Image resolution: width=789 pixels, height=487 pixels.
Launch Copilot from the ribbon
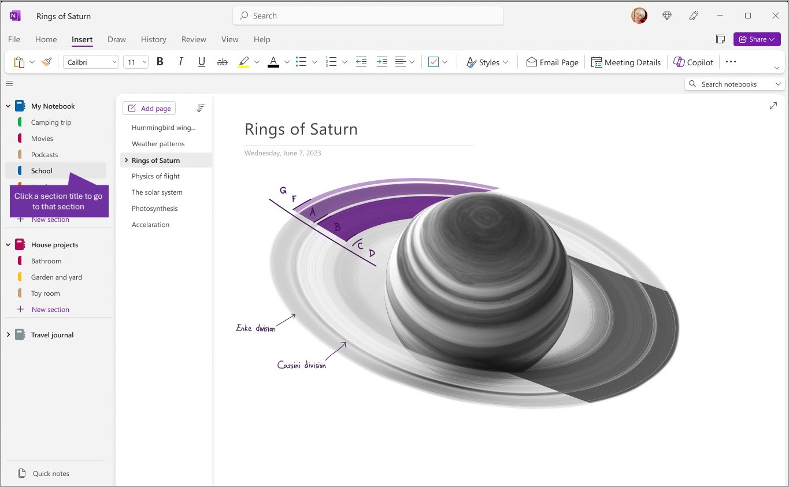tap(693, 62)
